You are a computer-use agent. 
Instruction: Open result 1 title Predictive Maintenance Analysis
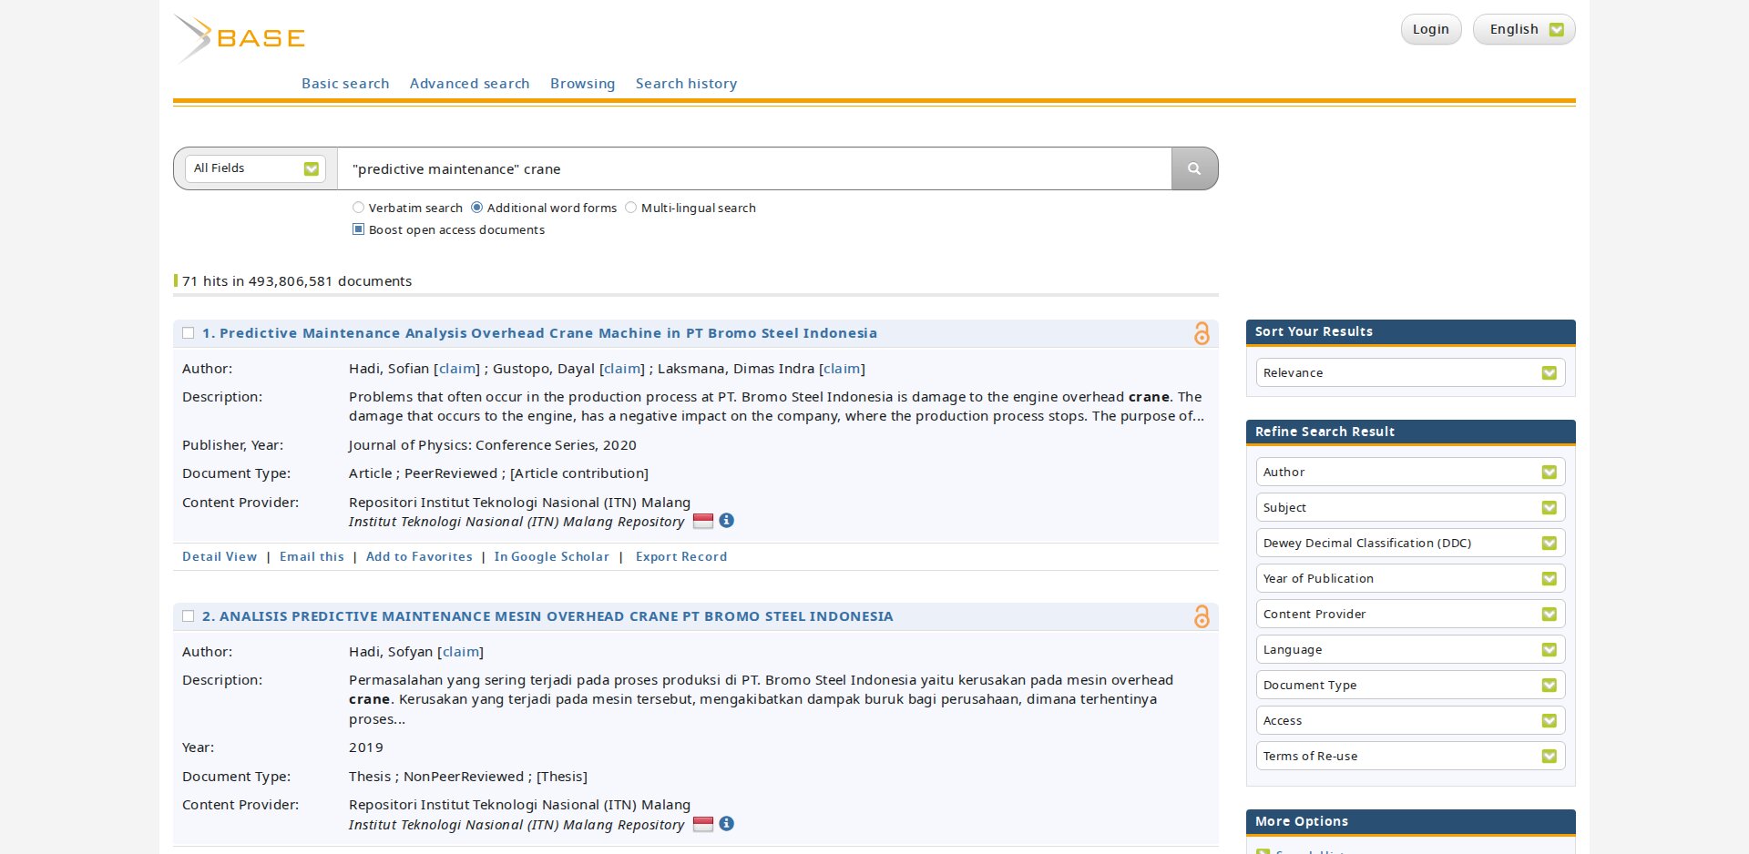click(x=539, y=333)
